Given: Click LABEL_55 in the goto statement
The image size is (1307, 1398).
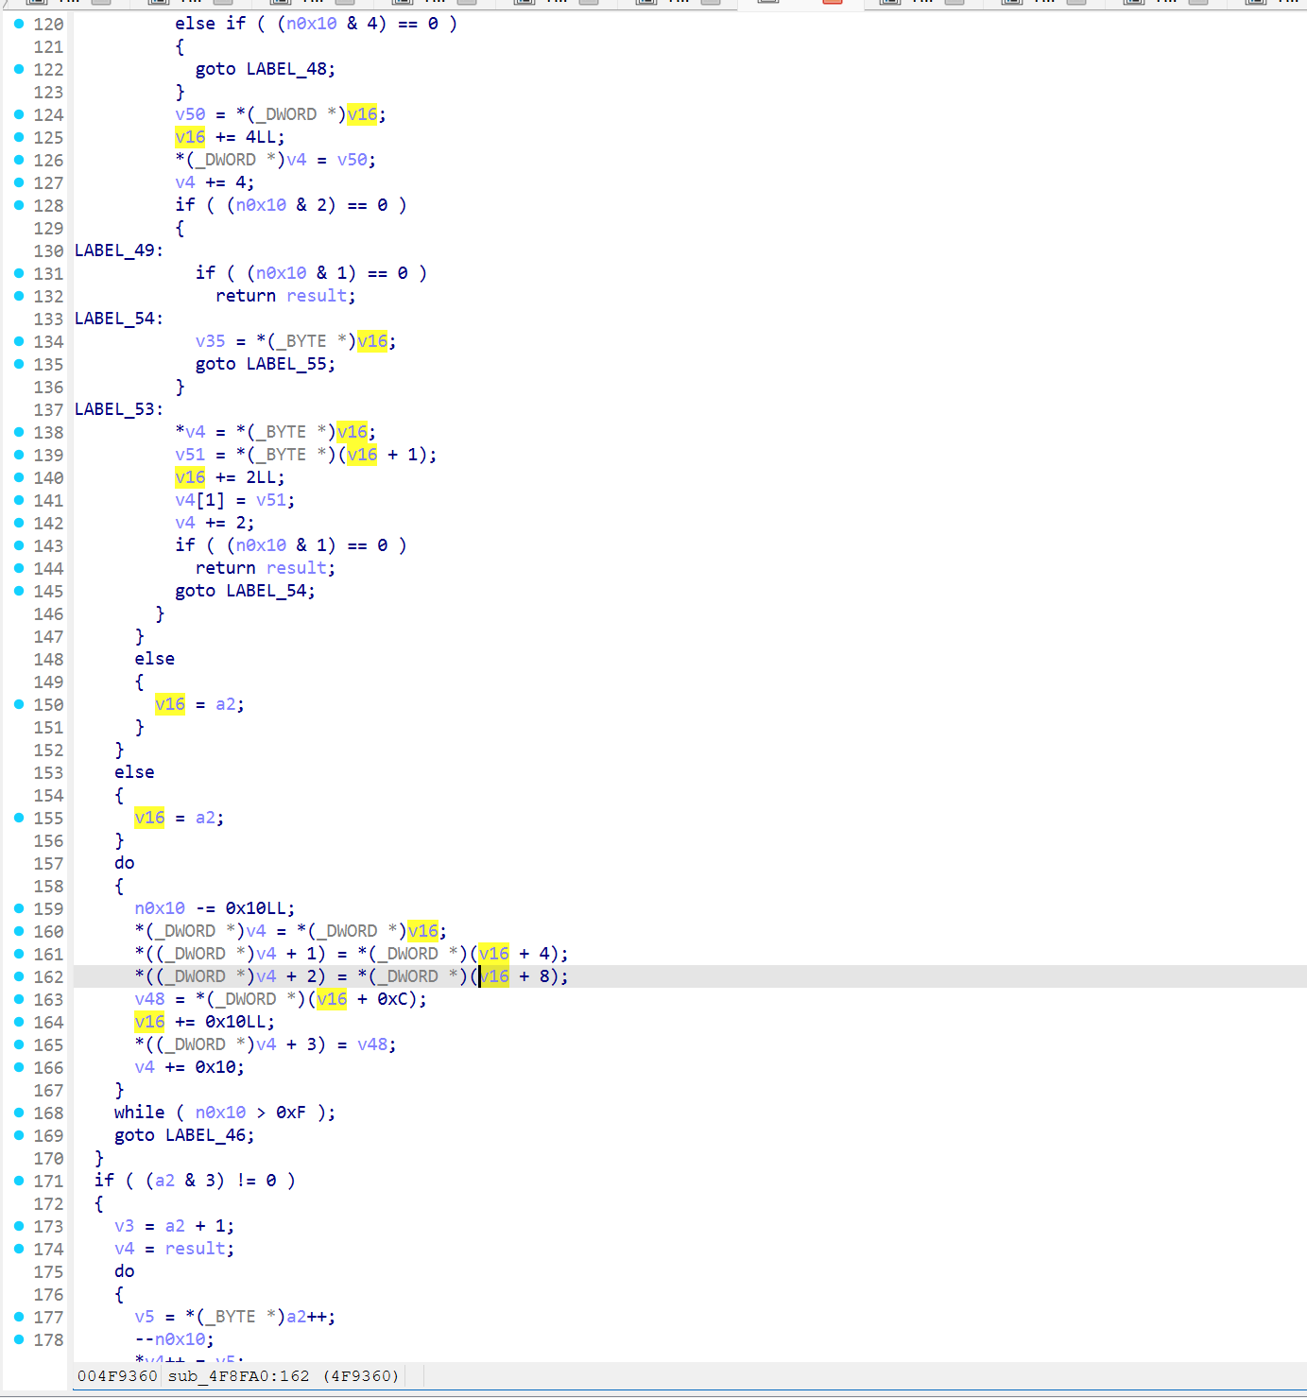Looking at the screenshot, I should coord(286,364).
